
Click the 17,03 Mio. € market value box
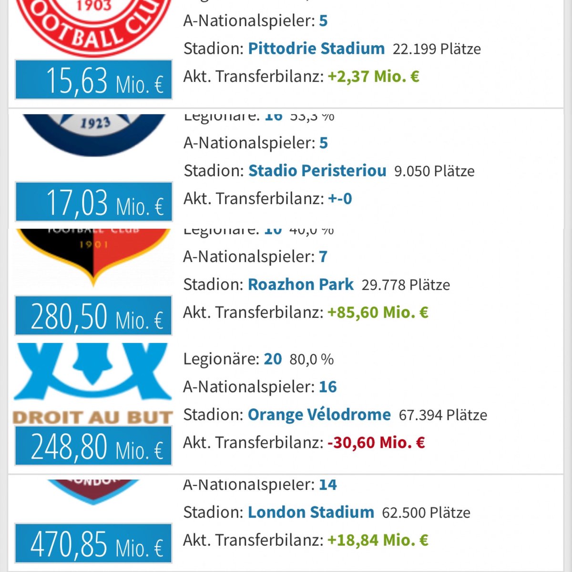click(x=93, y=202)
